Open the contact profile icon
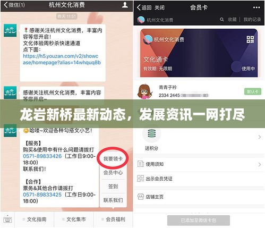 point(125,5)
